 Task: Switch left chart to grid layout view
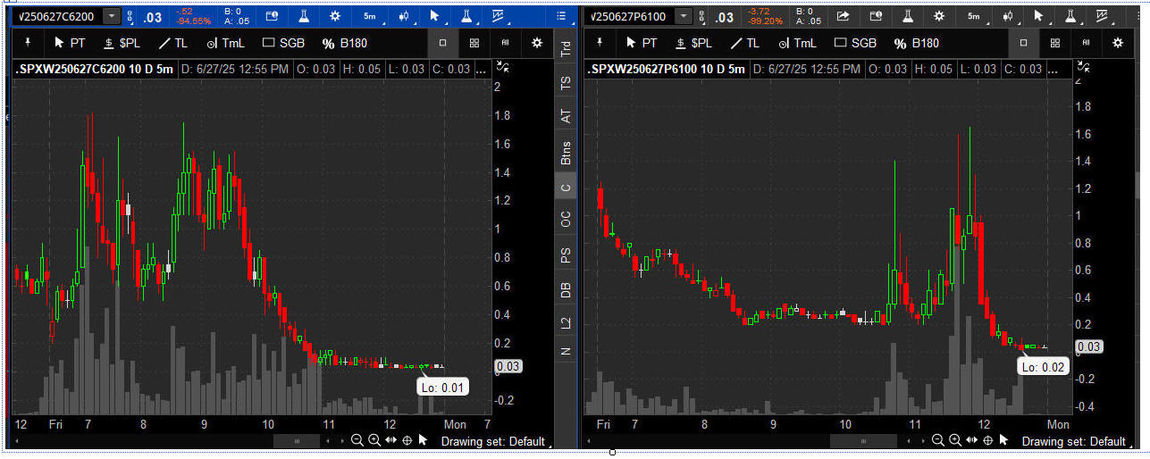tap(474, 43)
